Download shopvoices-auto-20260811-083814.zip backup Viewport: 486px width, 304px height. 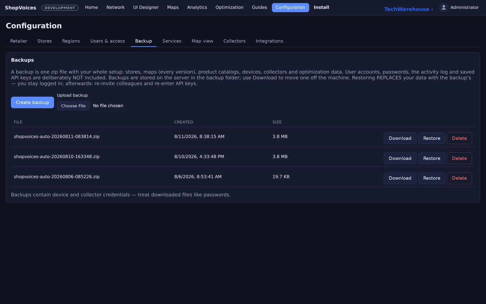400,138
